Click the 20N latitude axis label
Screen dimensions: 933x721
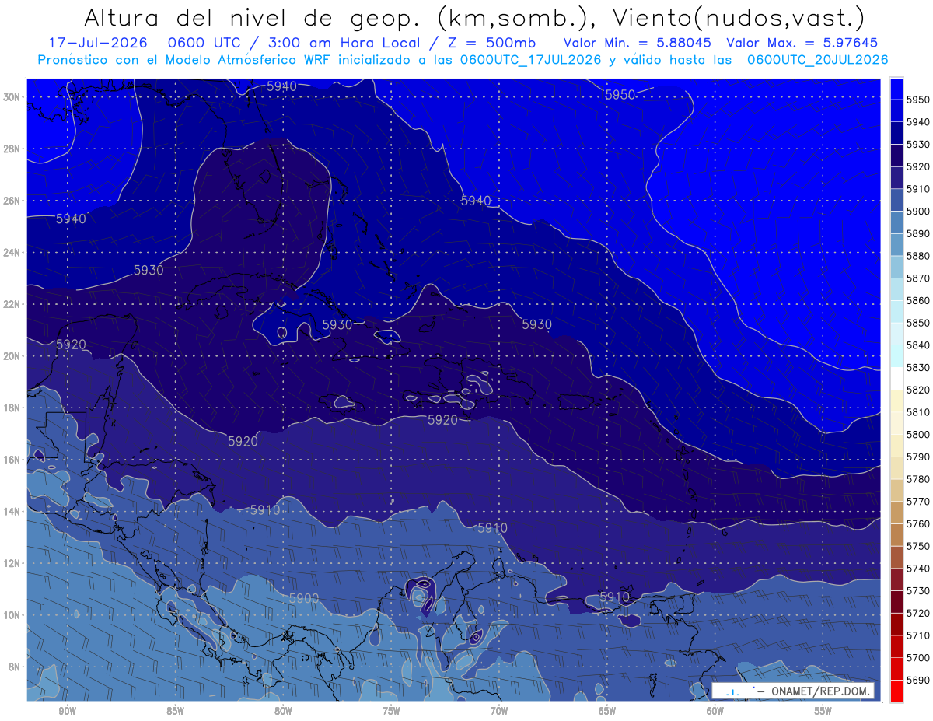[13, 356]
